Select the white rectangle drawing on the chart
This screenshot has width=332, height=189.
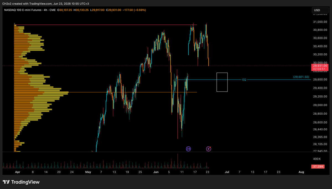click(222, 82)
